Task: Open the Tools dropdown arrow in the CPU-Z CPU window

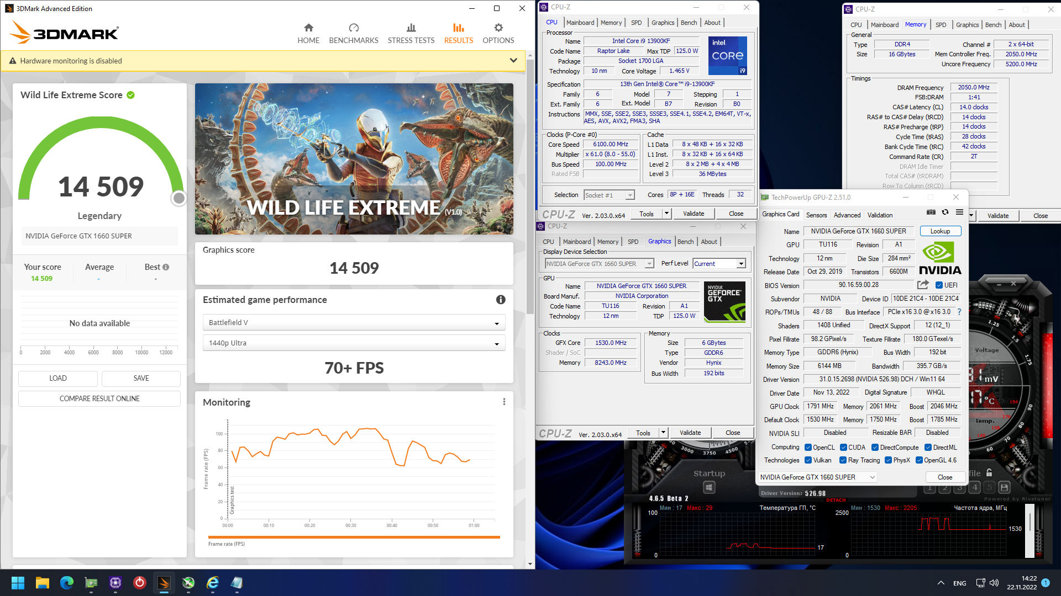Action: point(666,214)
